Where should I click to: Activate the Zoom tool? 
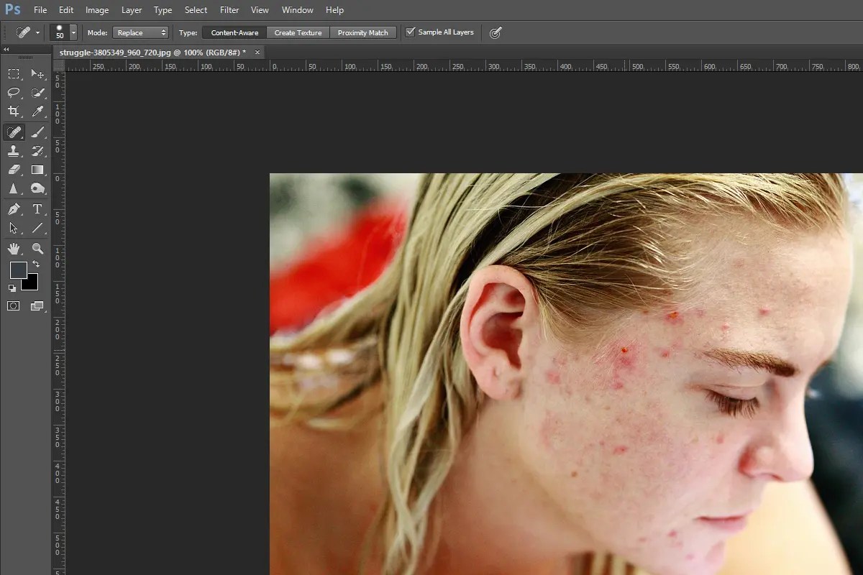pyautogui.click(x=37, y=249)
